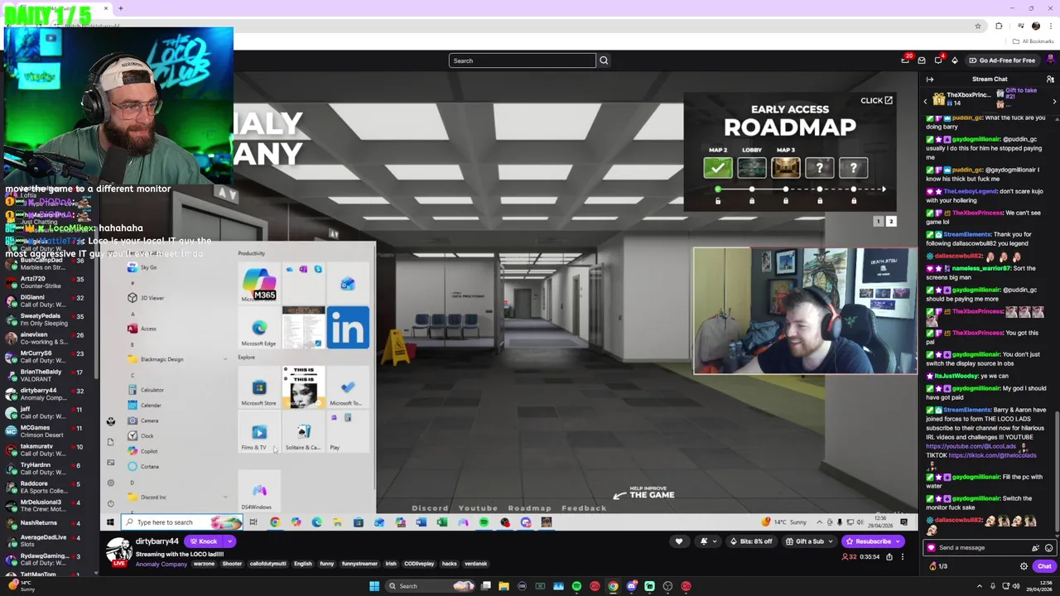Click the Knock button
This screenshot has width=1060, height=596.
pyautogui.click(x=203, y=541)
